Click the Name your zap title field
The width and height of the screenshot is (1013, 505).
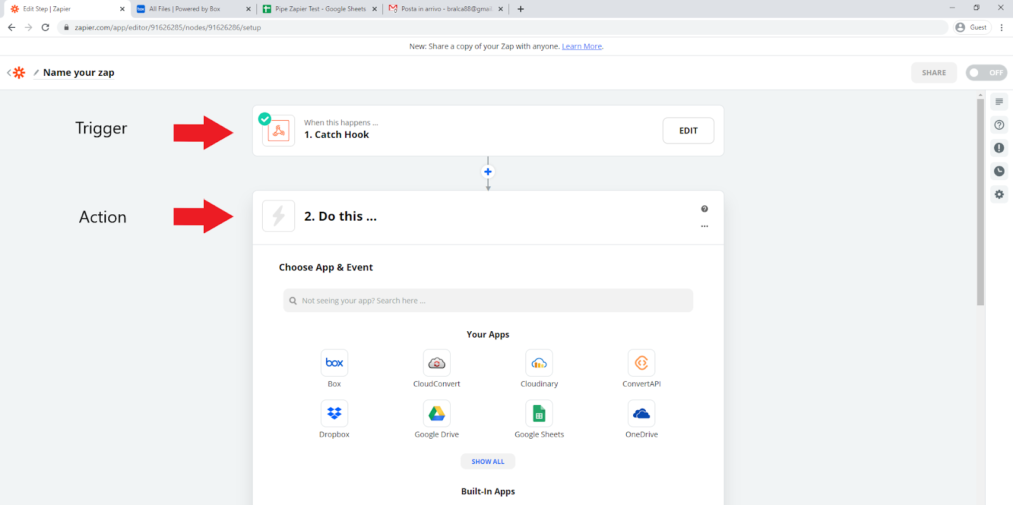coord(79,73)
